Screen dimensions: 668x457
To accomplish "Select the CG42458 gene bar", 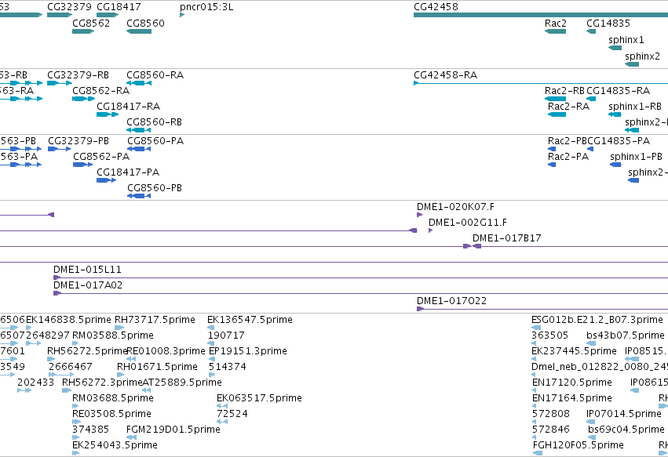I will tap(541, 15).
